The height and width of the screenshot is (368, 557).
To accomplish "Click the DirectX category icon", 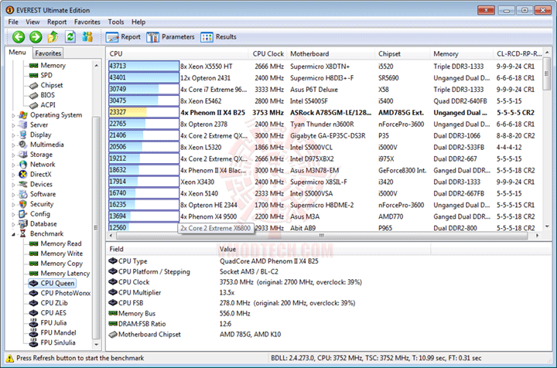I will point(23,174).
